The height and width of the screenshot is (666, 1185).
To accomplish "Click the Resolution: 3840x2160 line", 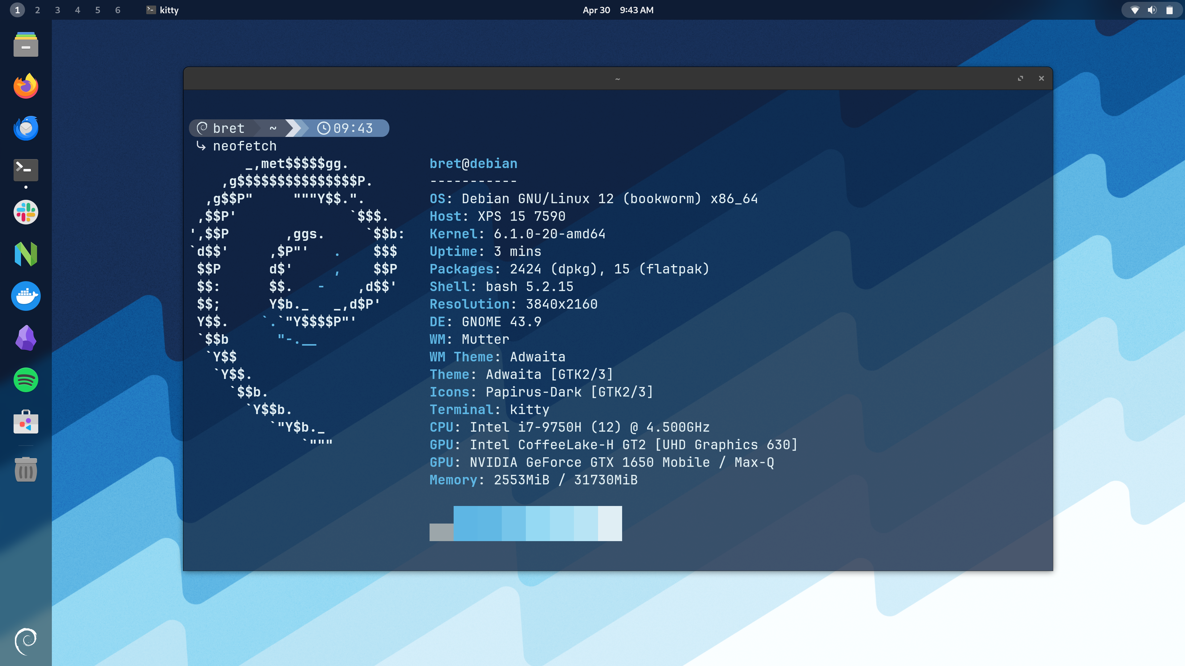I will pos(513,304).
